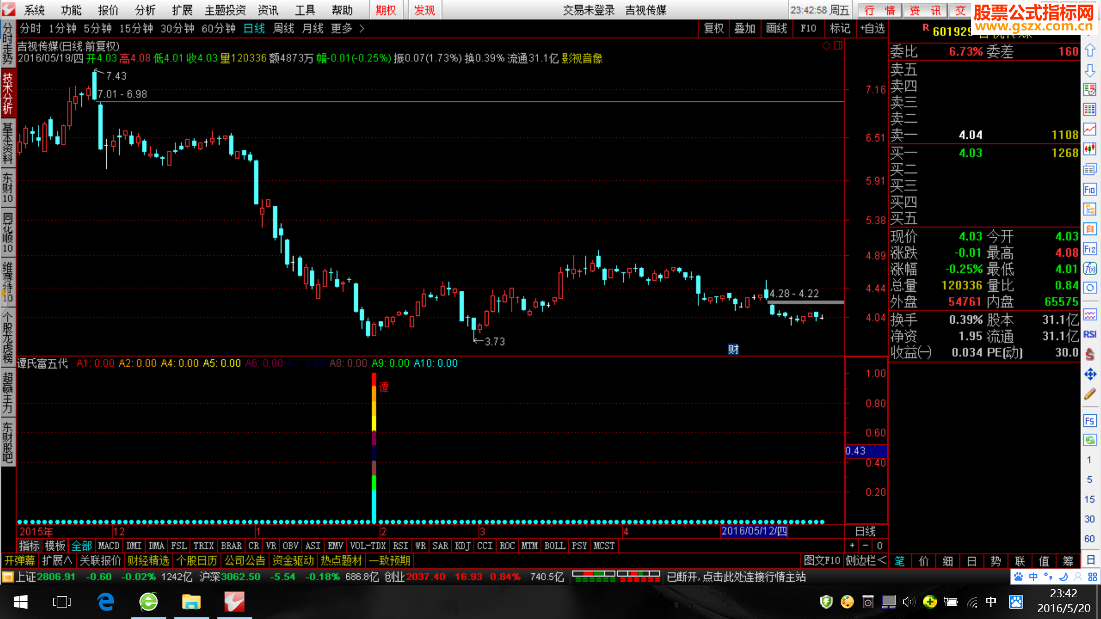Open Windows Start menu
The height and width of the screenshot is (619, 1101).
click(20, 602)
